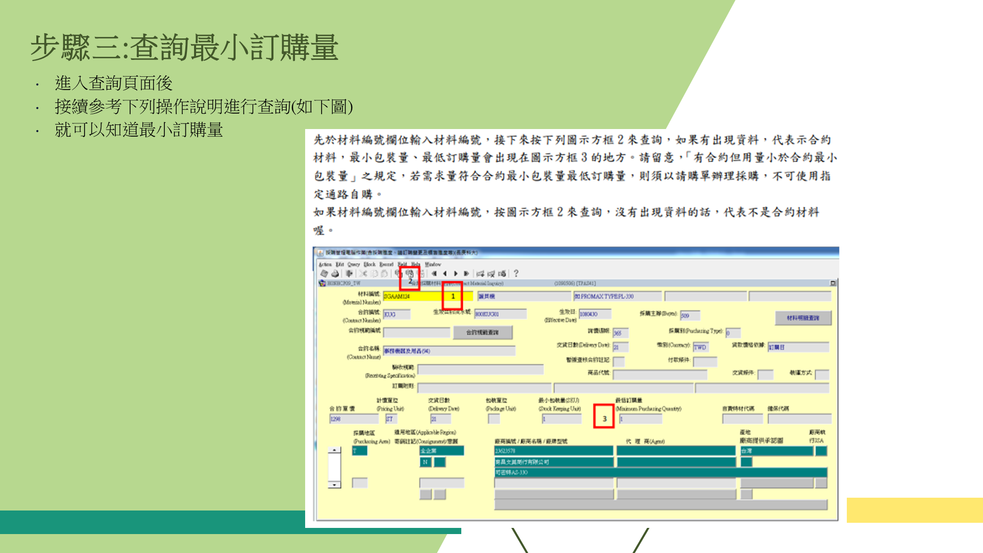
Task: Open the Field menu
Action: coord(402,264)
